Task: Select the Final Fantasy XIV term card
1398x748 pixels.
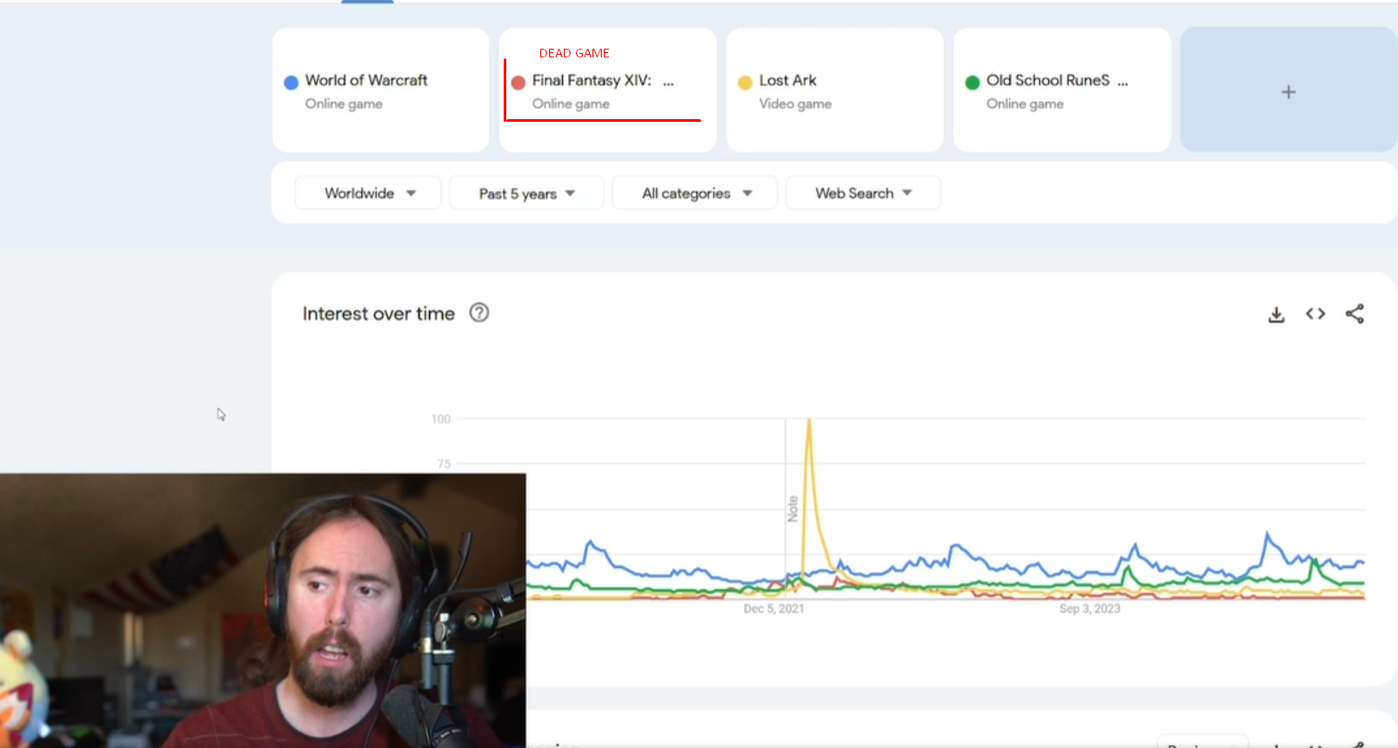Action: pos(608,90)
